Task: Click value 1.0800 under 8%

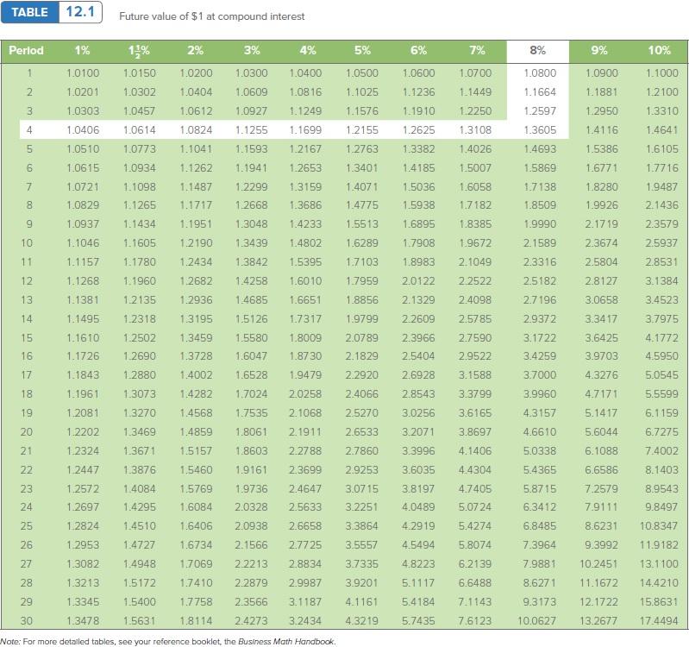Action: 540,73
